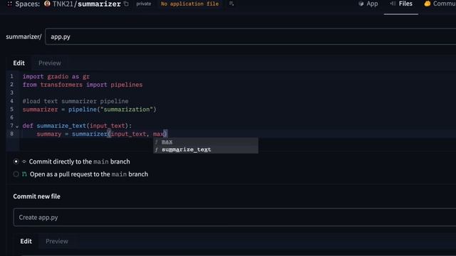This screenshot has width=456, height=256.
Task: Click the #load text summarizer pipeline comment
Action: click(x=76, y=101)
